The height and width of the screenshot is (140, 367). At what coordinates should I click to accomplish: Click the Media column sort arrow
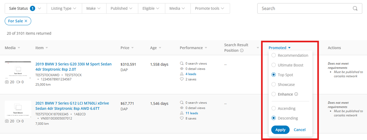coord(19,48)
